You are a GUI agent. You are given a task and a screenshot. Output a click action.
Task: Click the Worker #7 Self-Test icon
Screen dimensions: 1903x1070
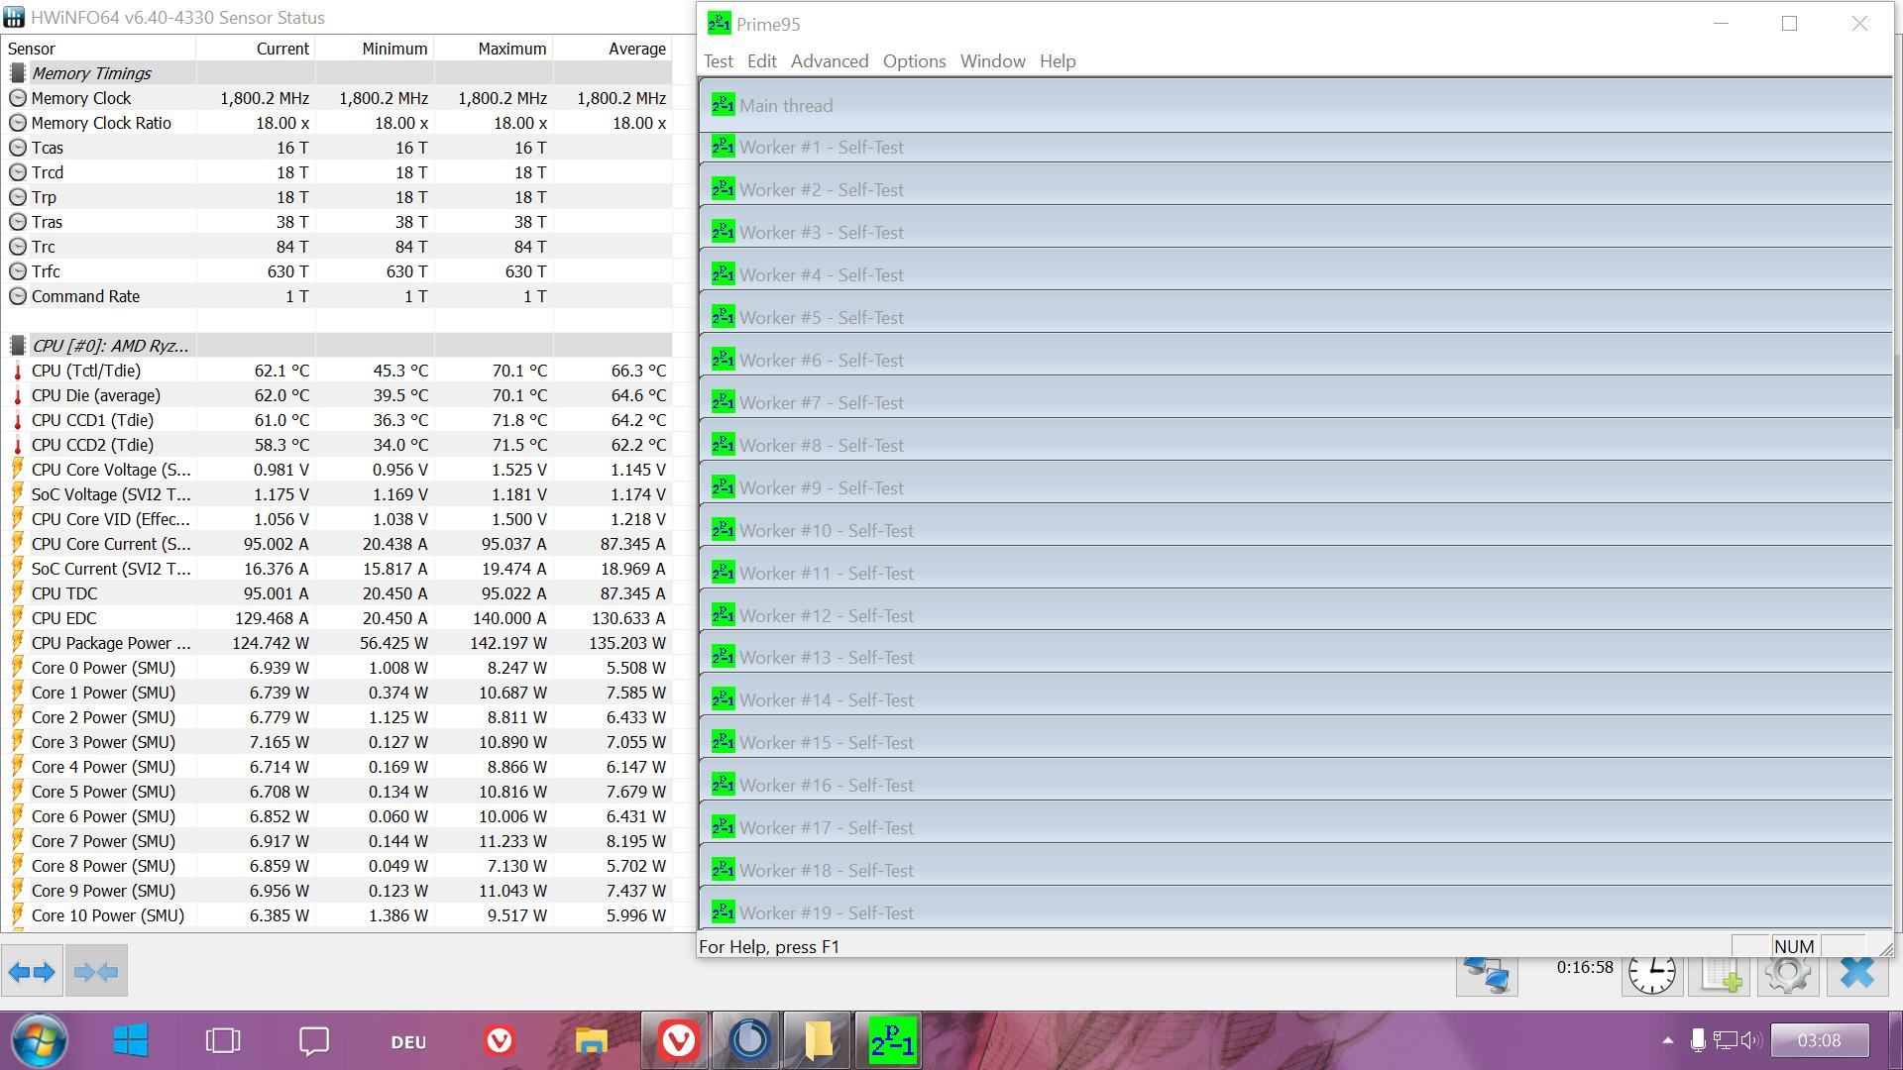pyautogui.click(x=723, y=402)
